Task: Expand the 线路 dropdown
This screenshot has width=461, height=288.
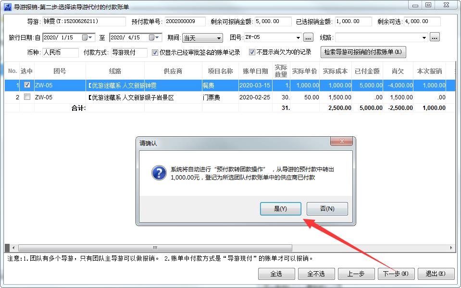Action: 424,37
